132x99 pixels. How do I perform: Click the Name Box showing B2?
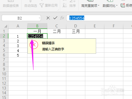tap(21, 18)
